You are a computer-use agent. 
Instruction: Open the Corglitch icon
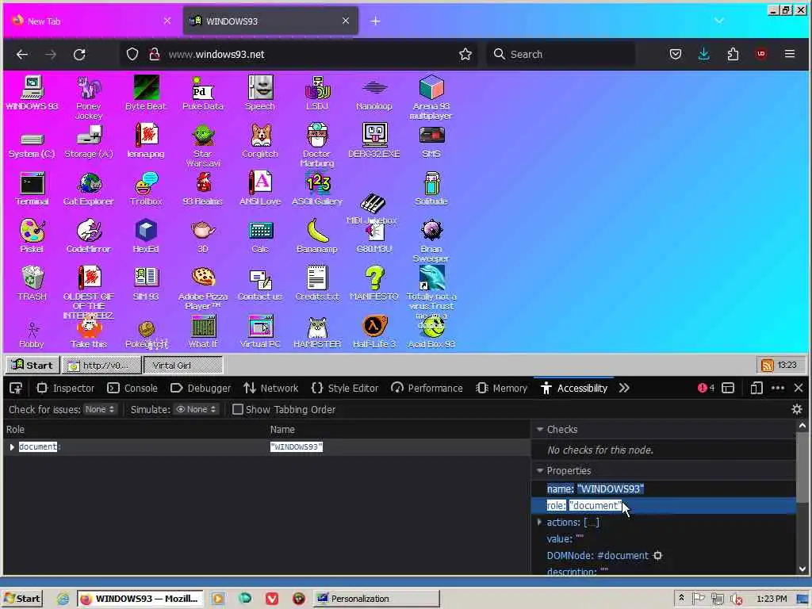click(x=260, y=140)
